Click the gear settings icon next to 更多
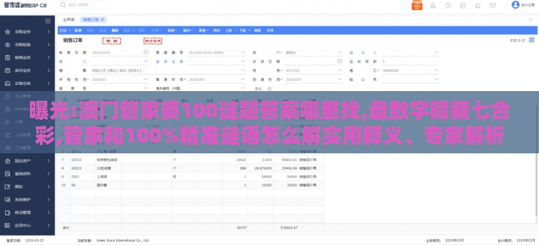The image size is (539, 245). (x=269, y=88)
